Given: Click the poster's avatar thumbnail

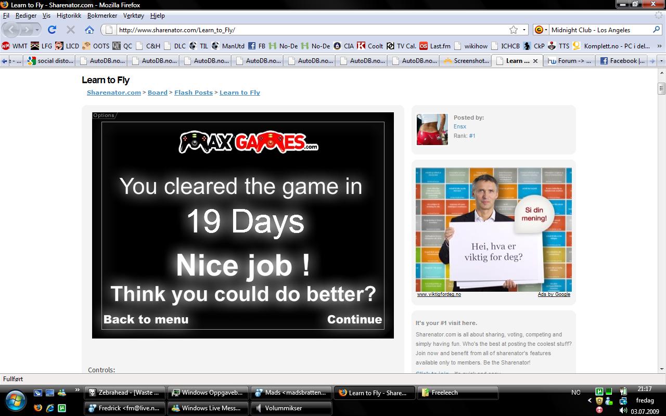Looking at the screenshot, I should [432, 129].
